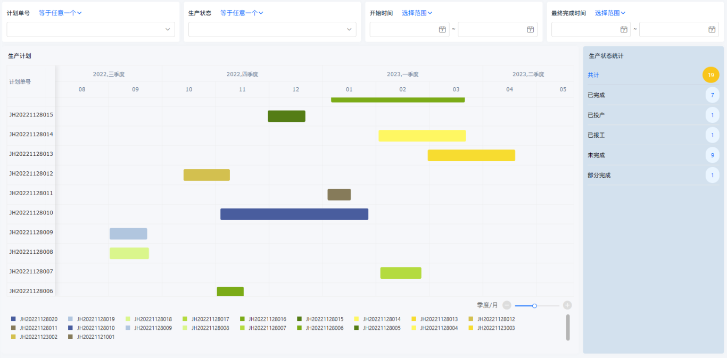
Task: Toggle legend item JH20221128020
Action: [x=34, y=319]
